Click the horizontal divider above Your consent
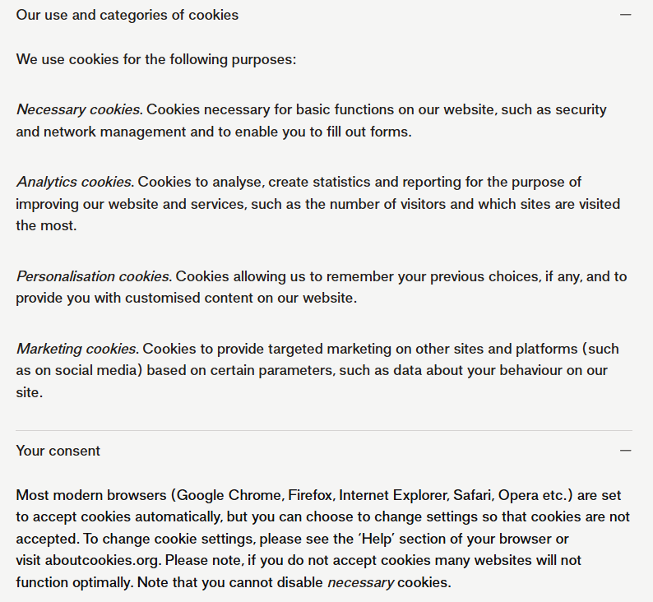Screen dimensions: 653x602 324,430
